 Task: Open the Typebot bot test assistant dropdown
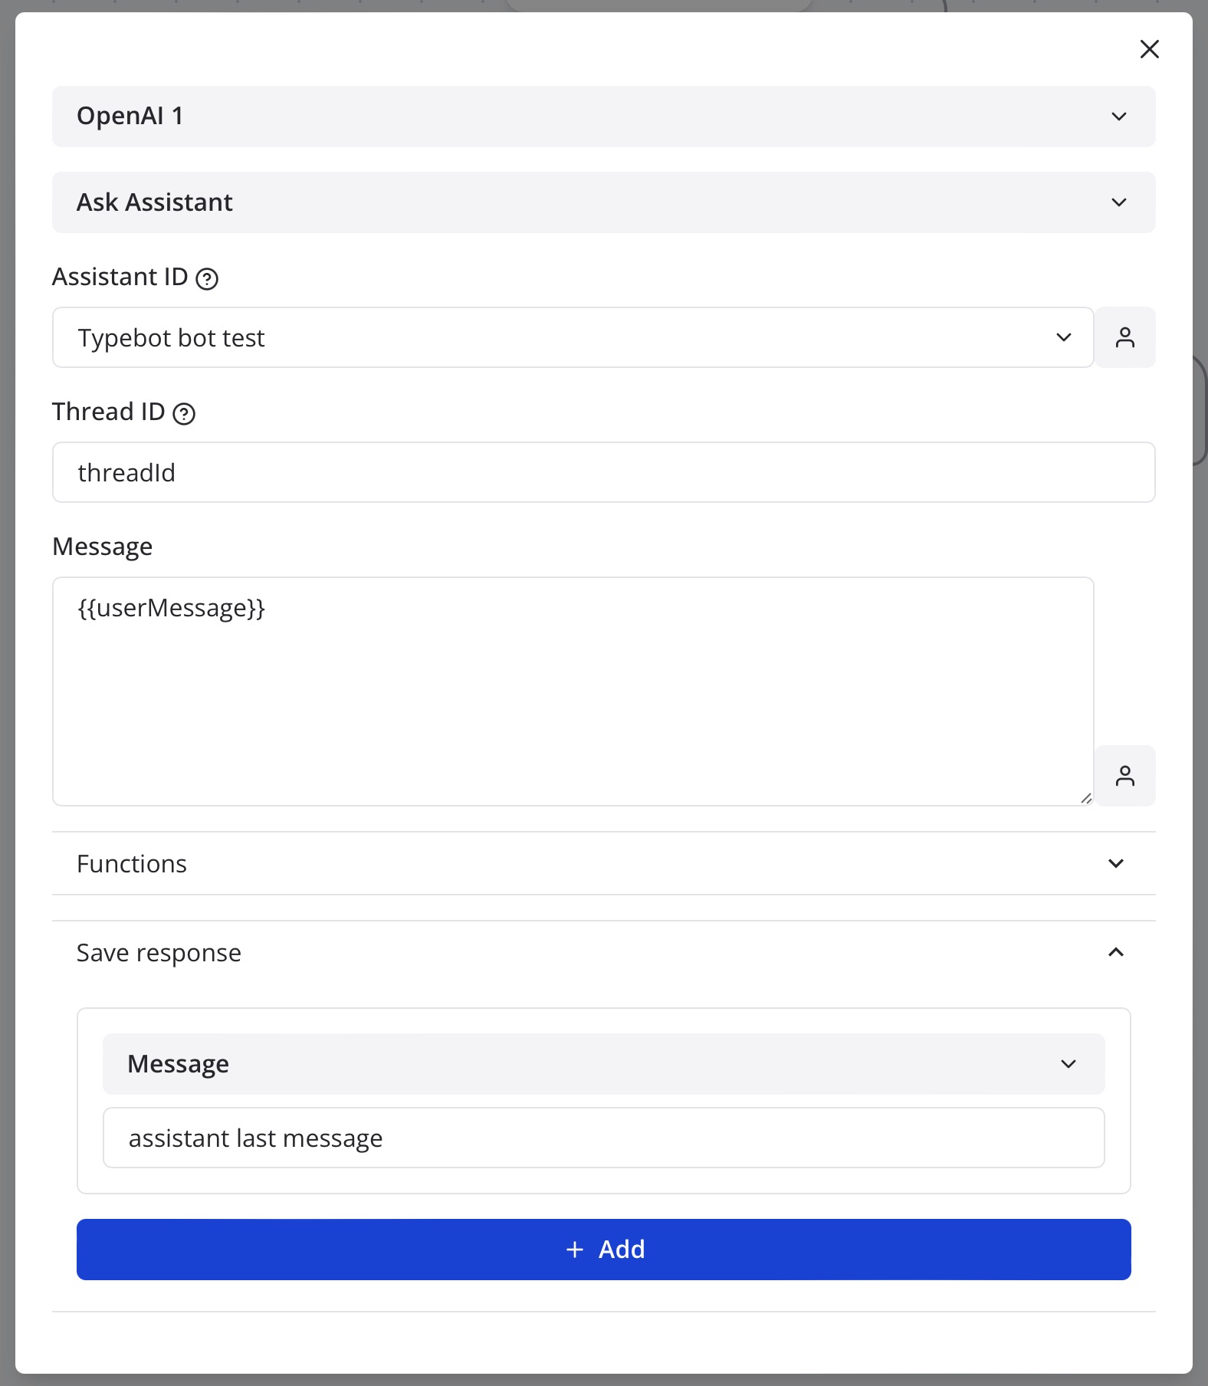click(x=573, y=337)
